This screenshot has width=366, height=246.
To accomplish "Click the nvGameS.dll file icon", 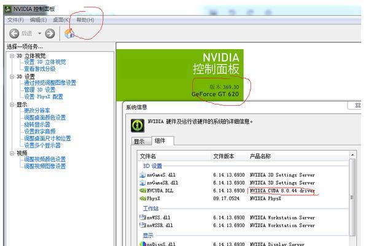I will coord(142,175).
